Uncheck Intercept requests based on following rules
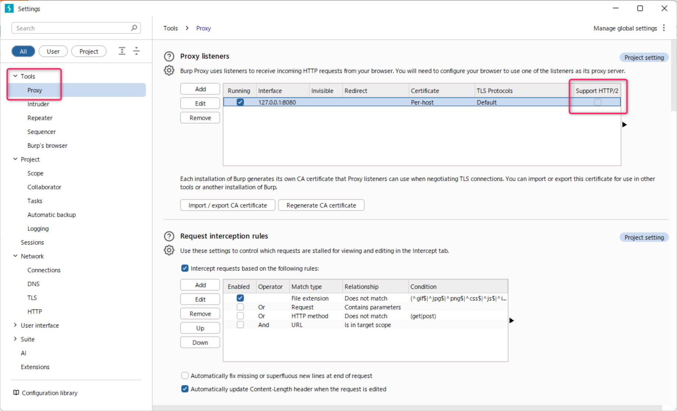 [x=185, y=268]
